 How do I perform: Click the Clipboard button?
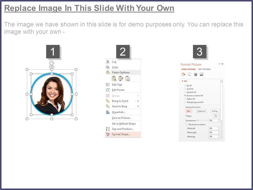201,111
